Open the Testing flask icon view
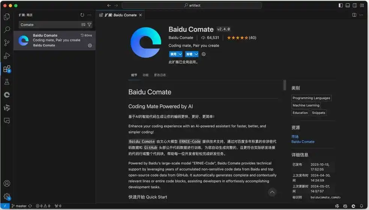This screenshot has height=210, width=369. (x=7, y=82)
